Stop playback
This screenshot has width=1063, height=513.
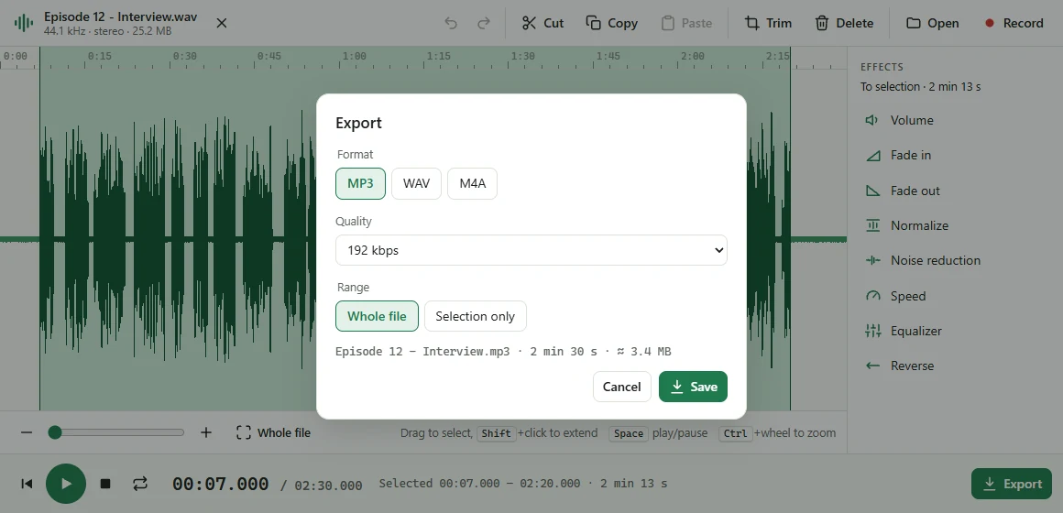coord(105,484)
